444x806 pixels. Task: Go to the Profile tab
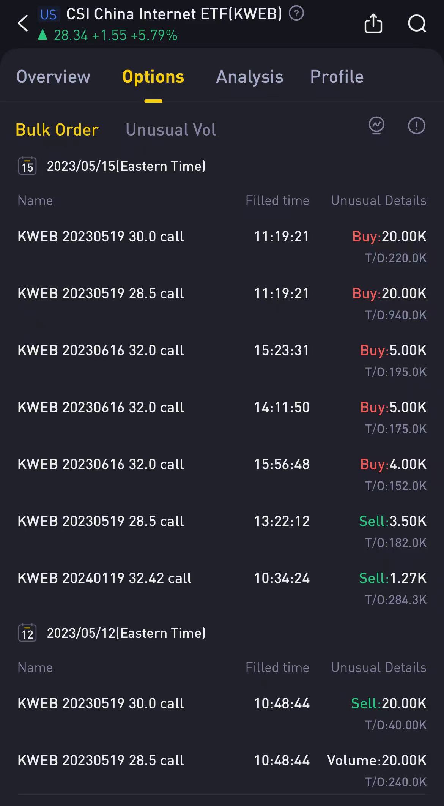(x=337, y=77)
